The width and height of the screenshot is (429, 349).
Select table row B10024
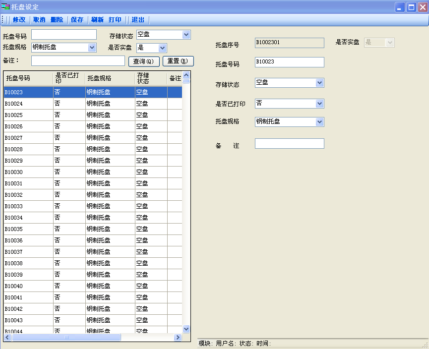tap(93, 104)
